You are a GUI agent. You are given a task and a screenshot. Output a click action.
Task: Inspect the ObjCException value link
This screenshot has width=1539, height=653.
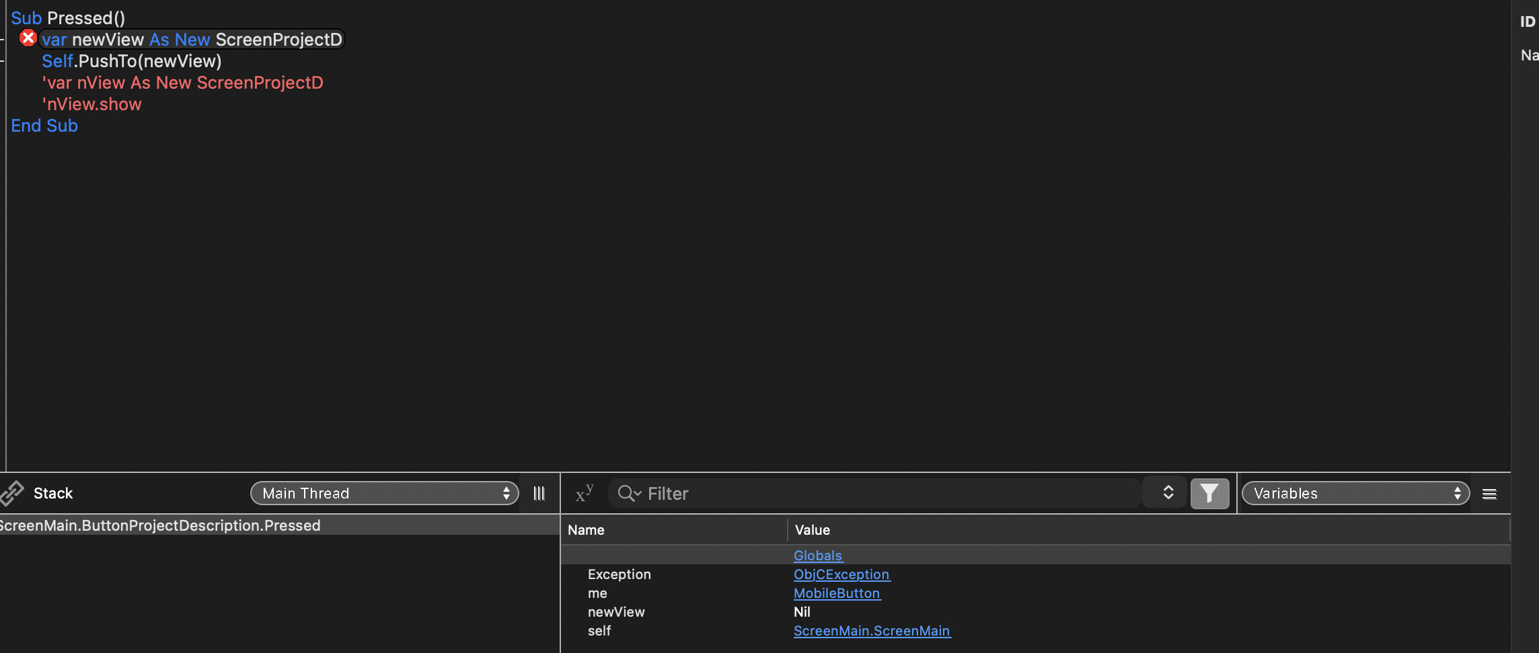coord(841,574)
